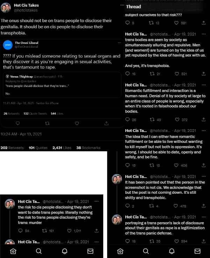Viewport: 210px width, 258px height.
Task: Open Messages in the right bottom navigation
Action: coord(197,251)
